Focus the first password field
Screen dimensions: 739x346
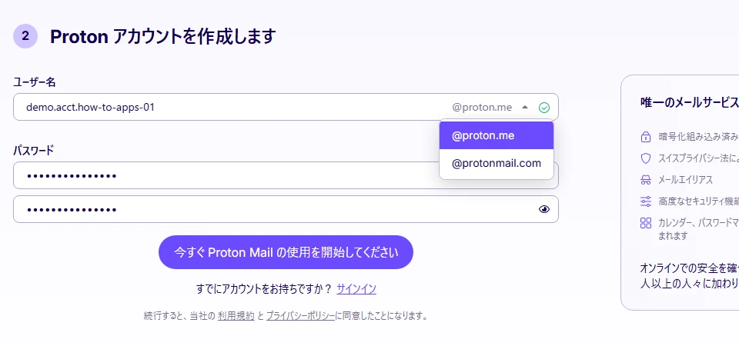pos(286,175)
